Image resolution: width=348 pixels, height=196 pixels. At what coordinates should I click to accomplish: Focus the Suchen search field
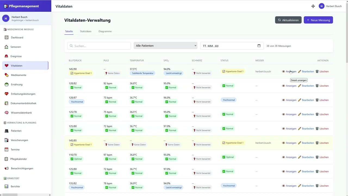pyautogui.click(x=99, y=46)
